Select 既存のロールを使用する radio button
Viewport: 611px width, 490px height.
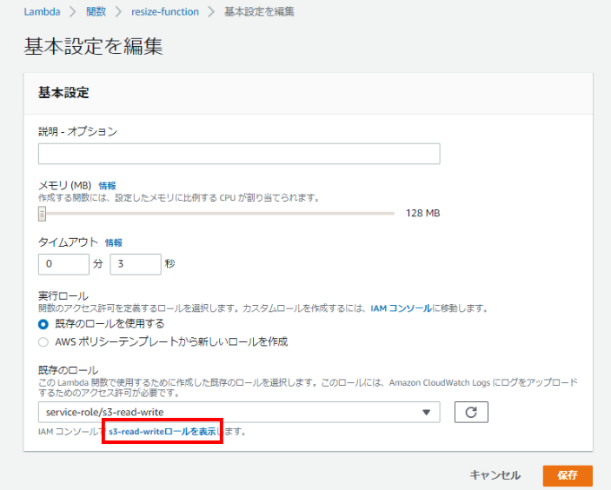(43, 324)
